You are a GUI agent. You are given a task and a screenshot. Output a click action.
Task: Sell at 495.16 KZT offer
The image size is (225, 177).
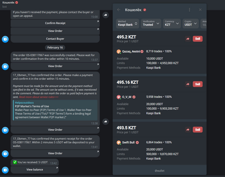coord(198,84)
